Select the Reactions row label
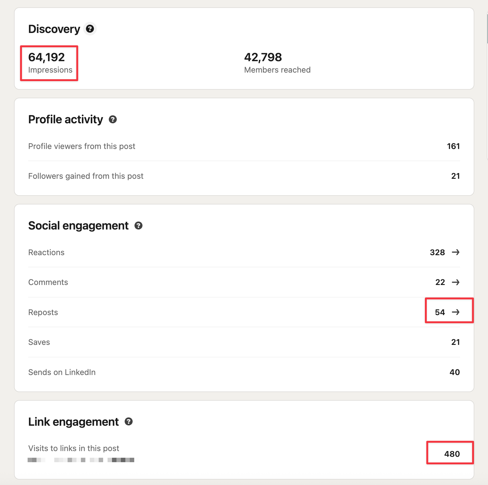This screenshot has height=485, width=488. click(46, 252)
